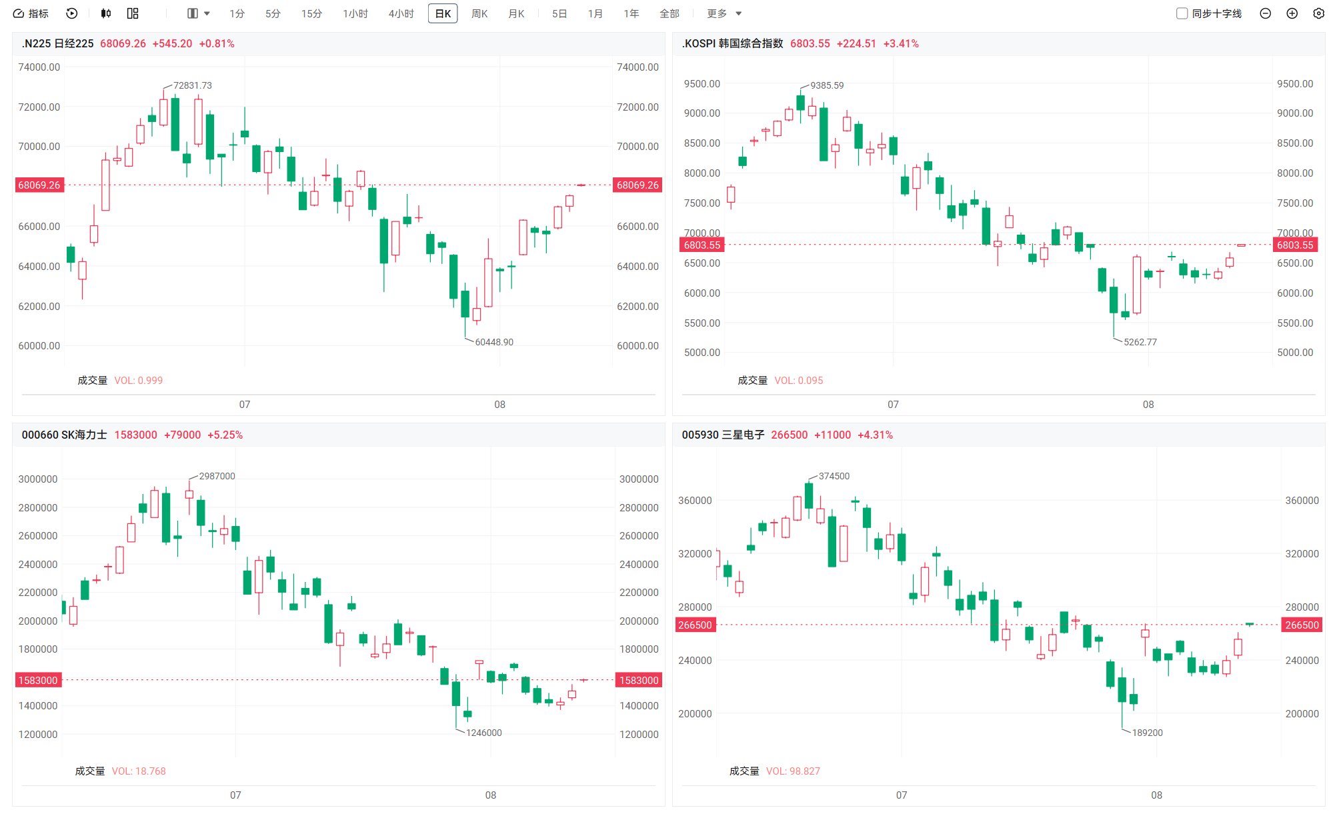Switch to the 月K interval
This screenshot has width=1329, height=814.
click(x=516, y=13)
